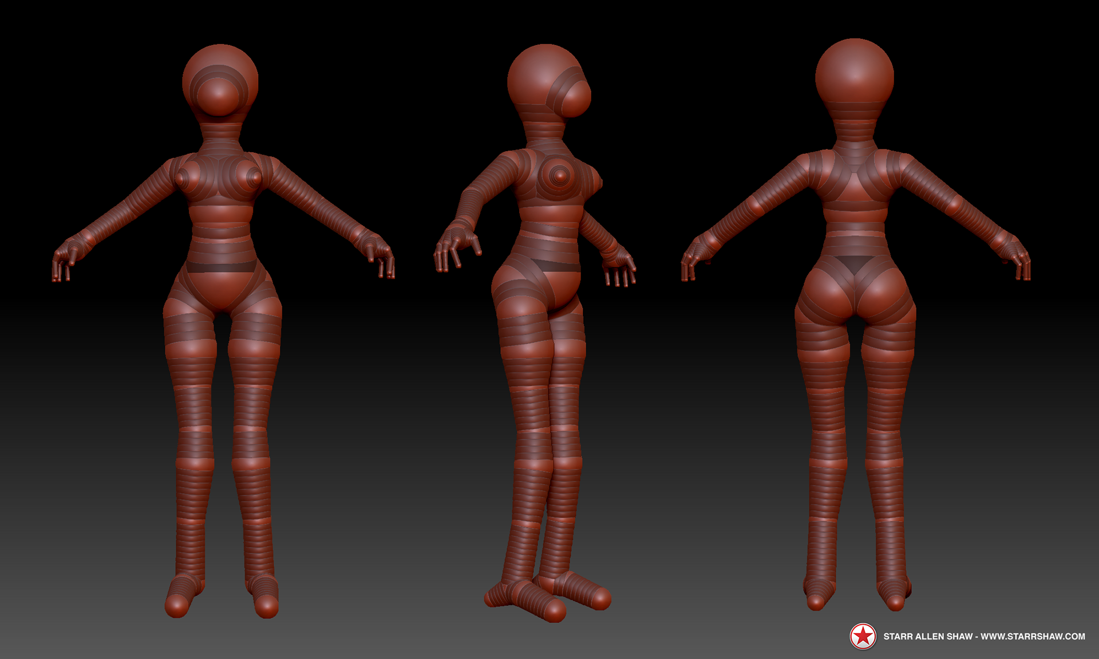Click the red star logo icon
The image size is (1099, 659).
tap(863, 636)
